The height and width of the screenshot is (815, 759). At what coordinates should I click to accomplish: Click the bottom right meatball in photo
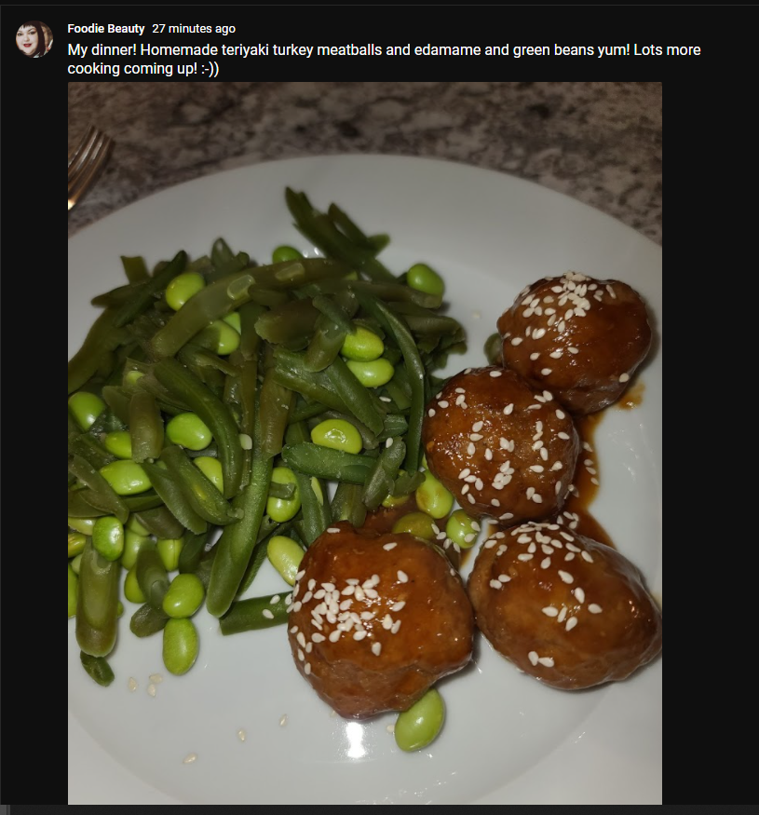point(564,606)
